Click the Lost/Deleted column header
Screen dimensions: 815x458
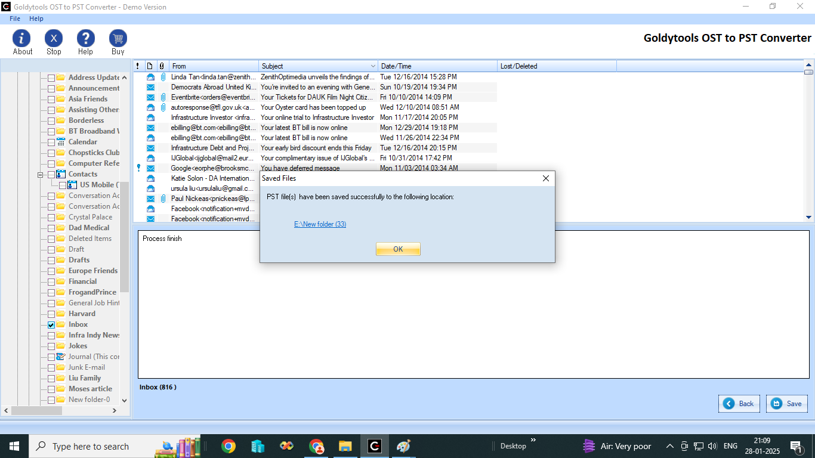pos(557,66)
